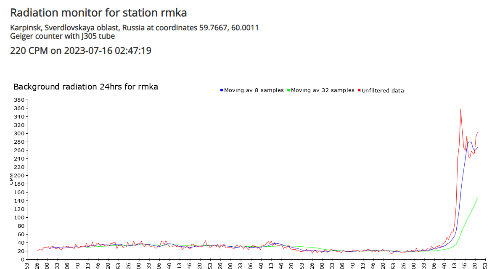
Task: Select the 'Unfiltered data' legend label
Action: 383,90
